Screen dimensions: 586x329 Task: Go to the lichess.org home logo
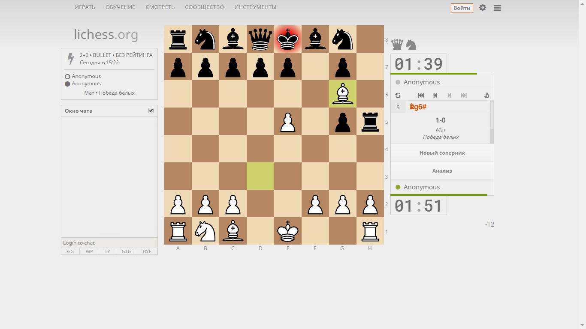tap(106, 35)
